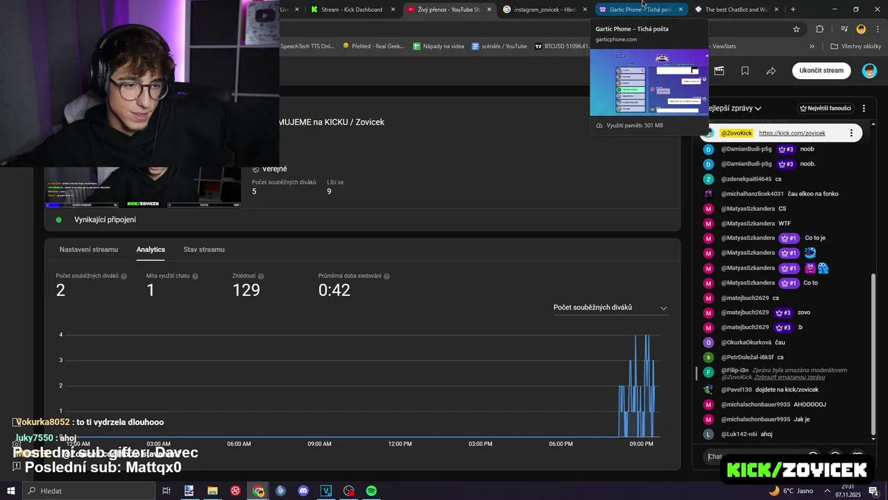Screen dimensions: 888x500
Task: Open the chat view dropdown (Nejlepší zprávy)
Action: pyautogui.click(x=734, y=108)
